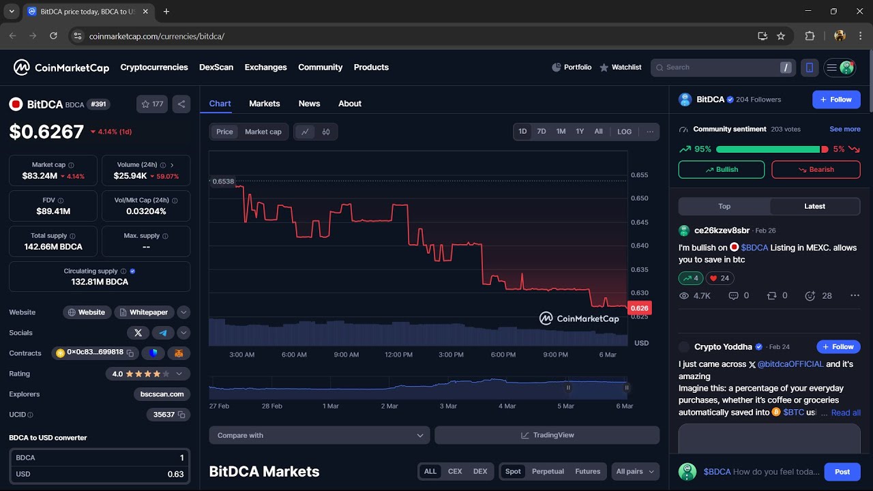Screen dimensions: 873x491
Task: Expand Socials more chevron
Action: pyautogui.click(x=183, y=333)
